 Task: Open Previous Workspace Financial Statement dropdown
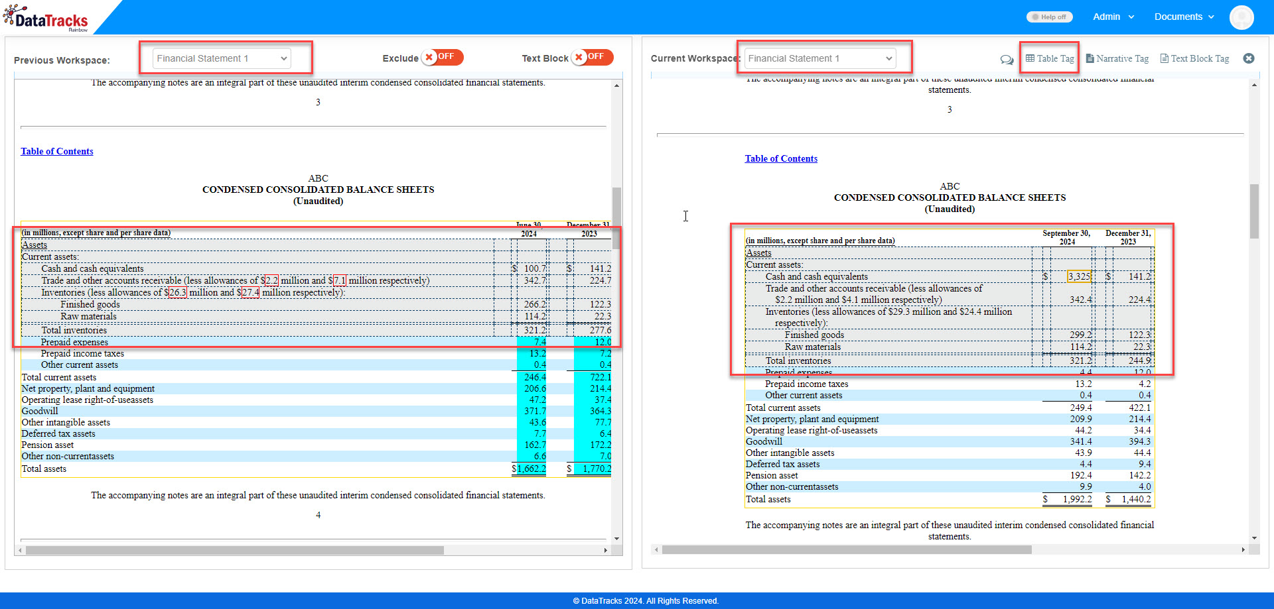(222, 58)
